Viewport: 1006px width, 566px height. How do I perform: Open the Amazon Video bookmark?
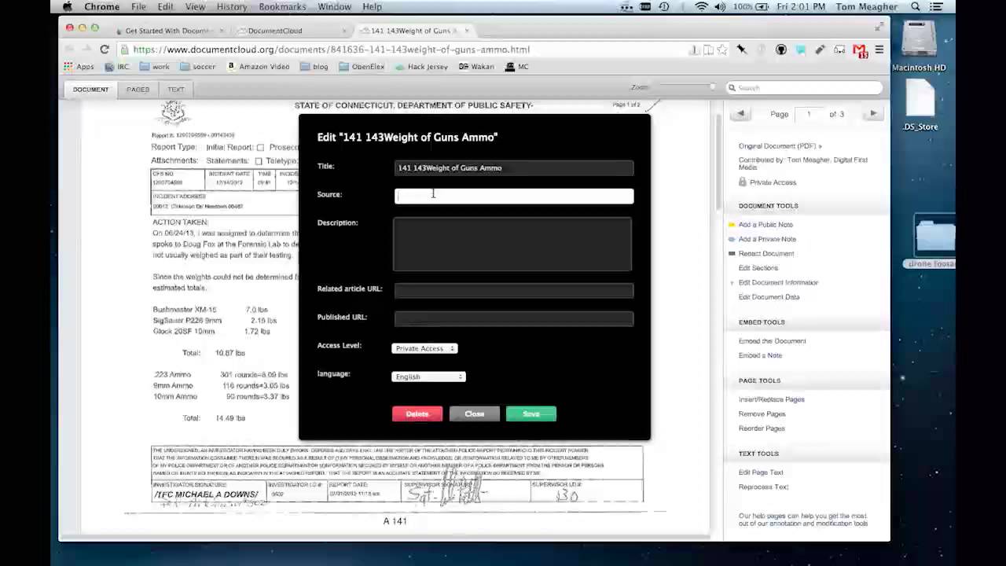tap(259, 67)
